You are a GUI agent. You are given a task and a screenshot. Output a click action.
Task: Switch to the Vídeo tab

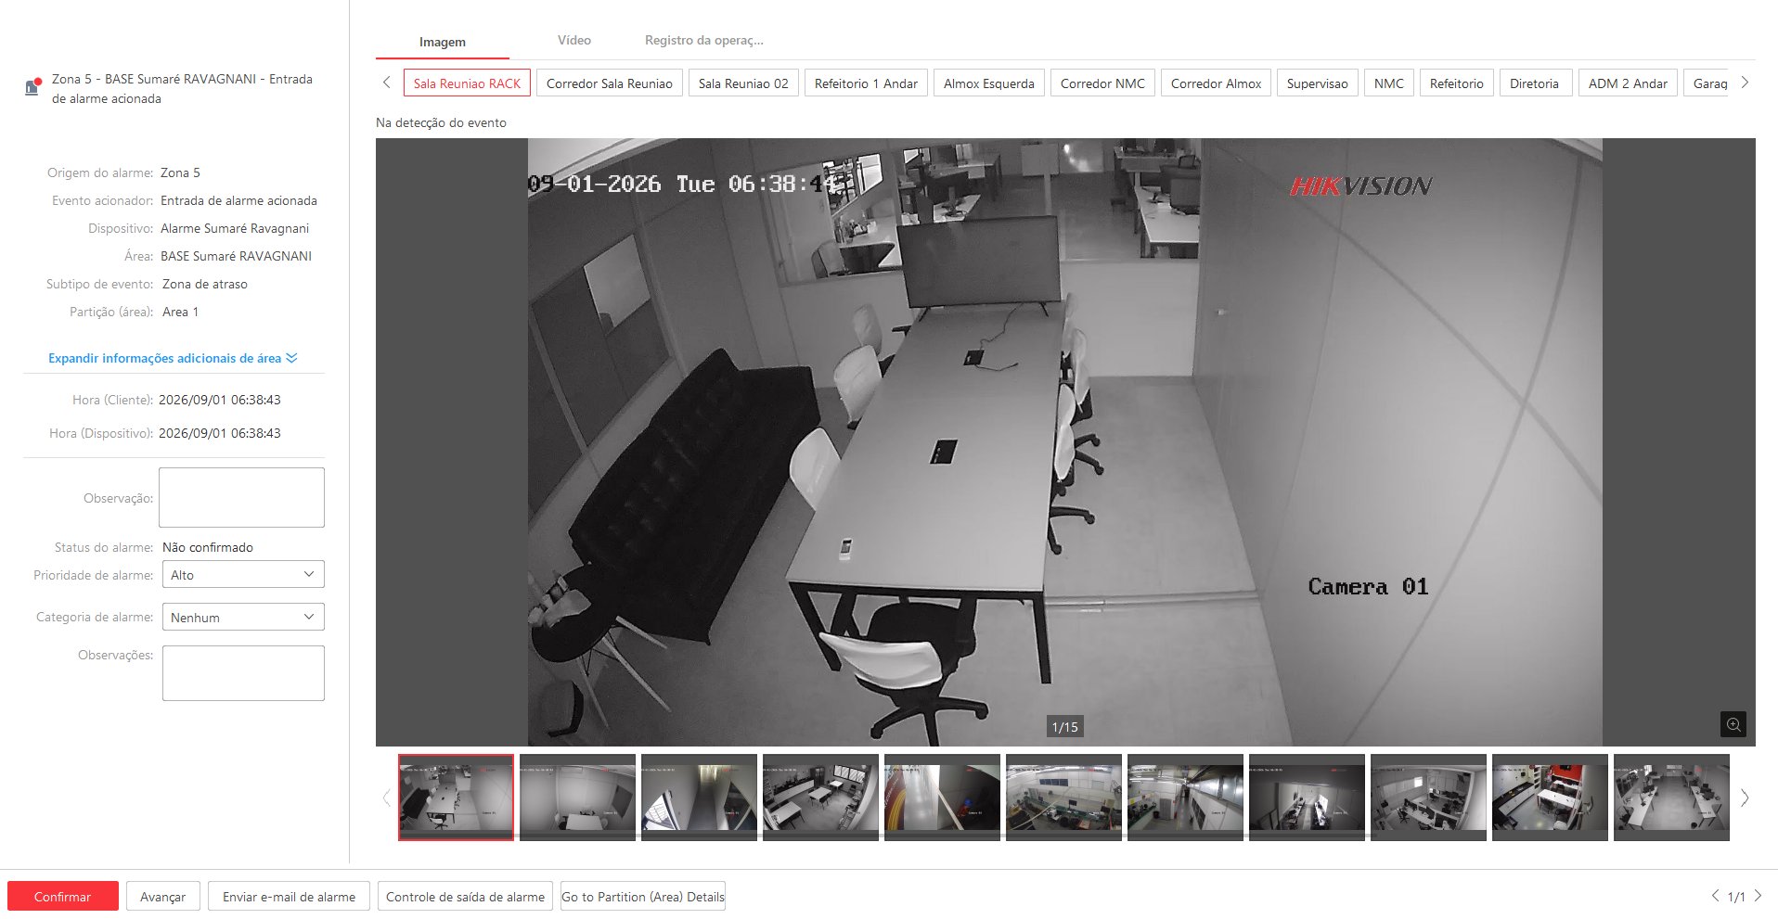point(574,40)
